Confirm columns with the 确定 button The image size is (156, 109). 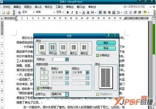click(106, 43)
